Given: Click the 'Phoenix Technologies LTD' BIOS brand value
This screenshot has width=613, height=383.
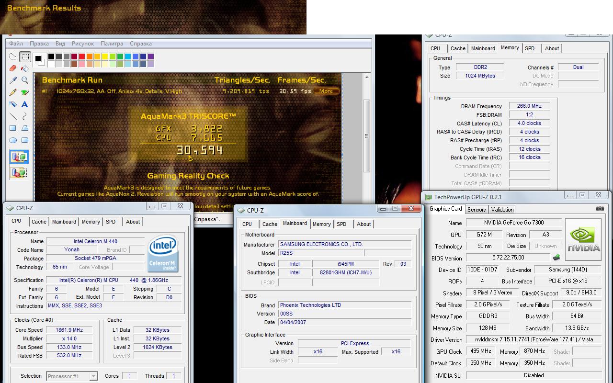Looking at the screenshot, I should coord(345,305).
